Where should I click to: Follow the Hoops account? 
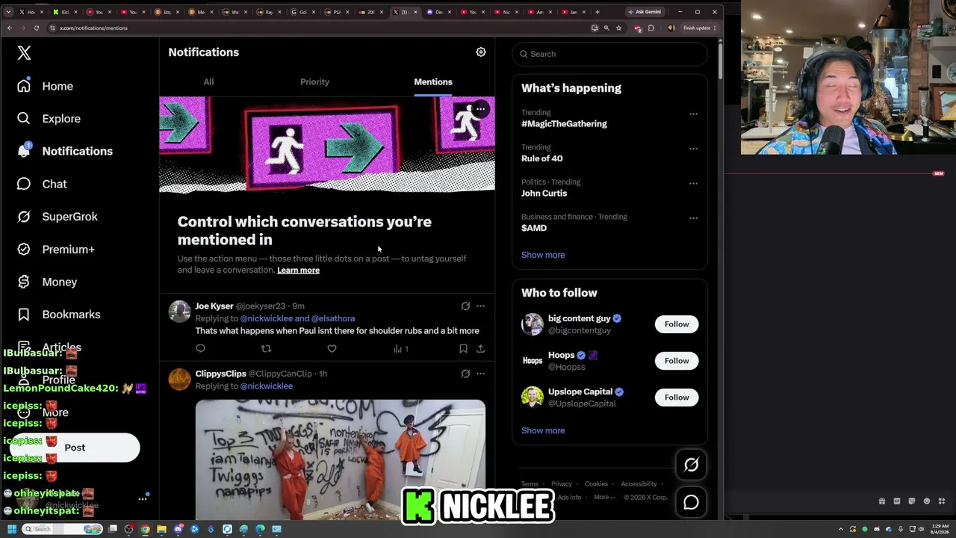point(677,361)
